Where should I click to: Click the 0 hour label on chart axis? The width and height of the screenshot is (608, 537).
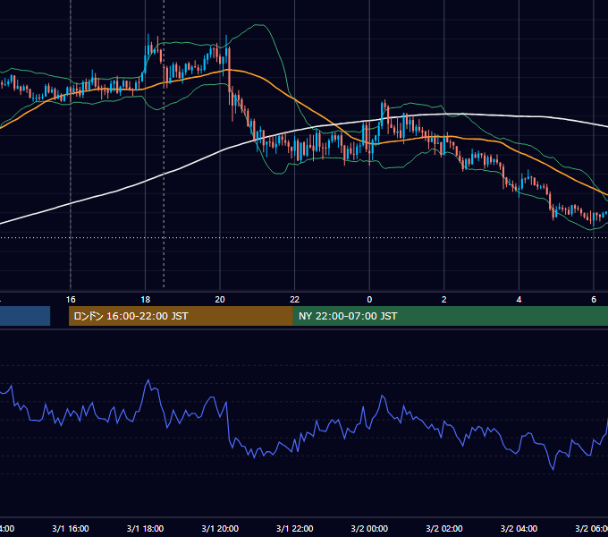(369, 300)
